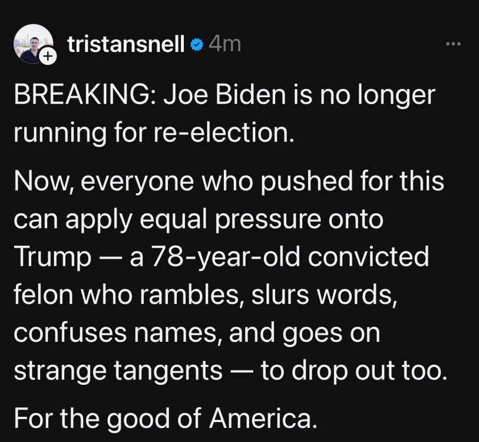Click the phrase 'strange tangents'

pyautogui.click(x=117, y=371)
